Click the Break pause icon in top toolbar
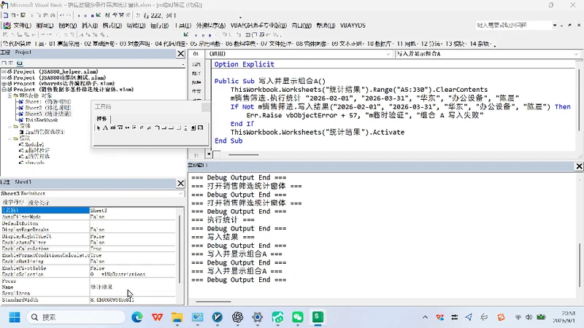 [x=85, y=15]
